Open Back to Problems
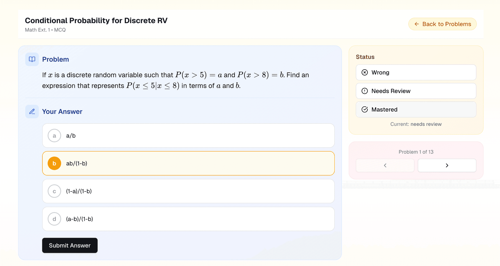 tap(442, 24)
